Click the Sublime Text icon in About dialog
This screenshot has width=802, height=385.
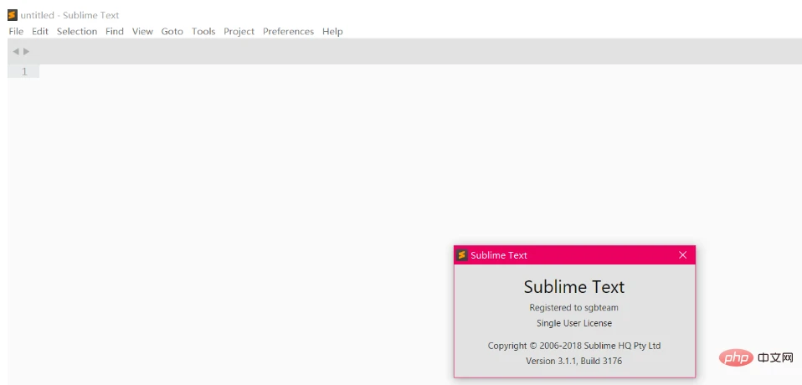click(462, 254)
